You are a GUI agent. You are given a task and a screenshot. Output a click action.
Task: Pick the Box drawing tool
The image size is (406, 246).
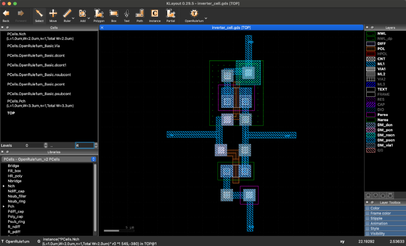114,16
